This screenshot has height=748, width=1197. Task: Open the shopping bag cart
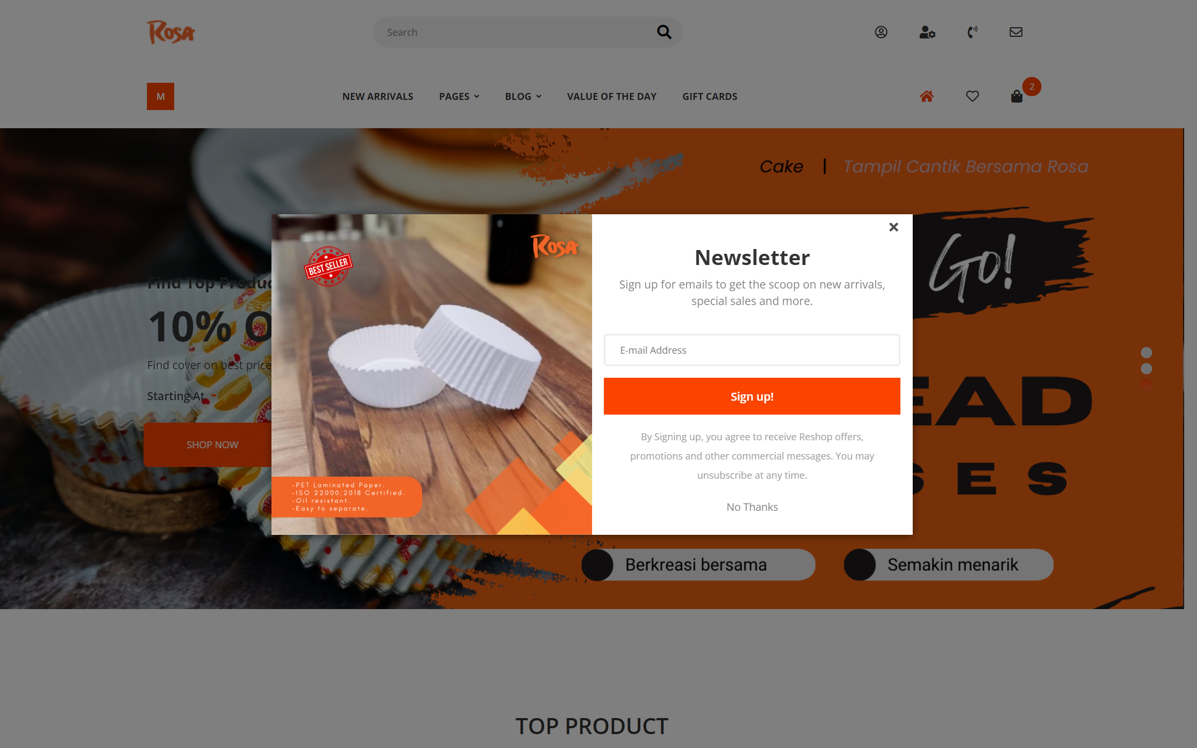[1017, 96]
